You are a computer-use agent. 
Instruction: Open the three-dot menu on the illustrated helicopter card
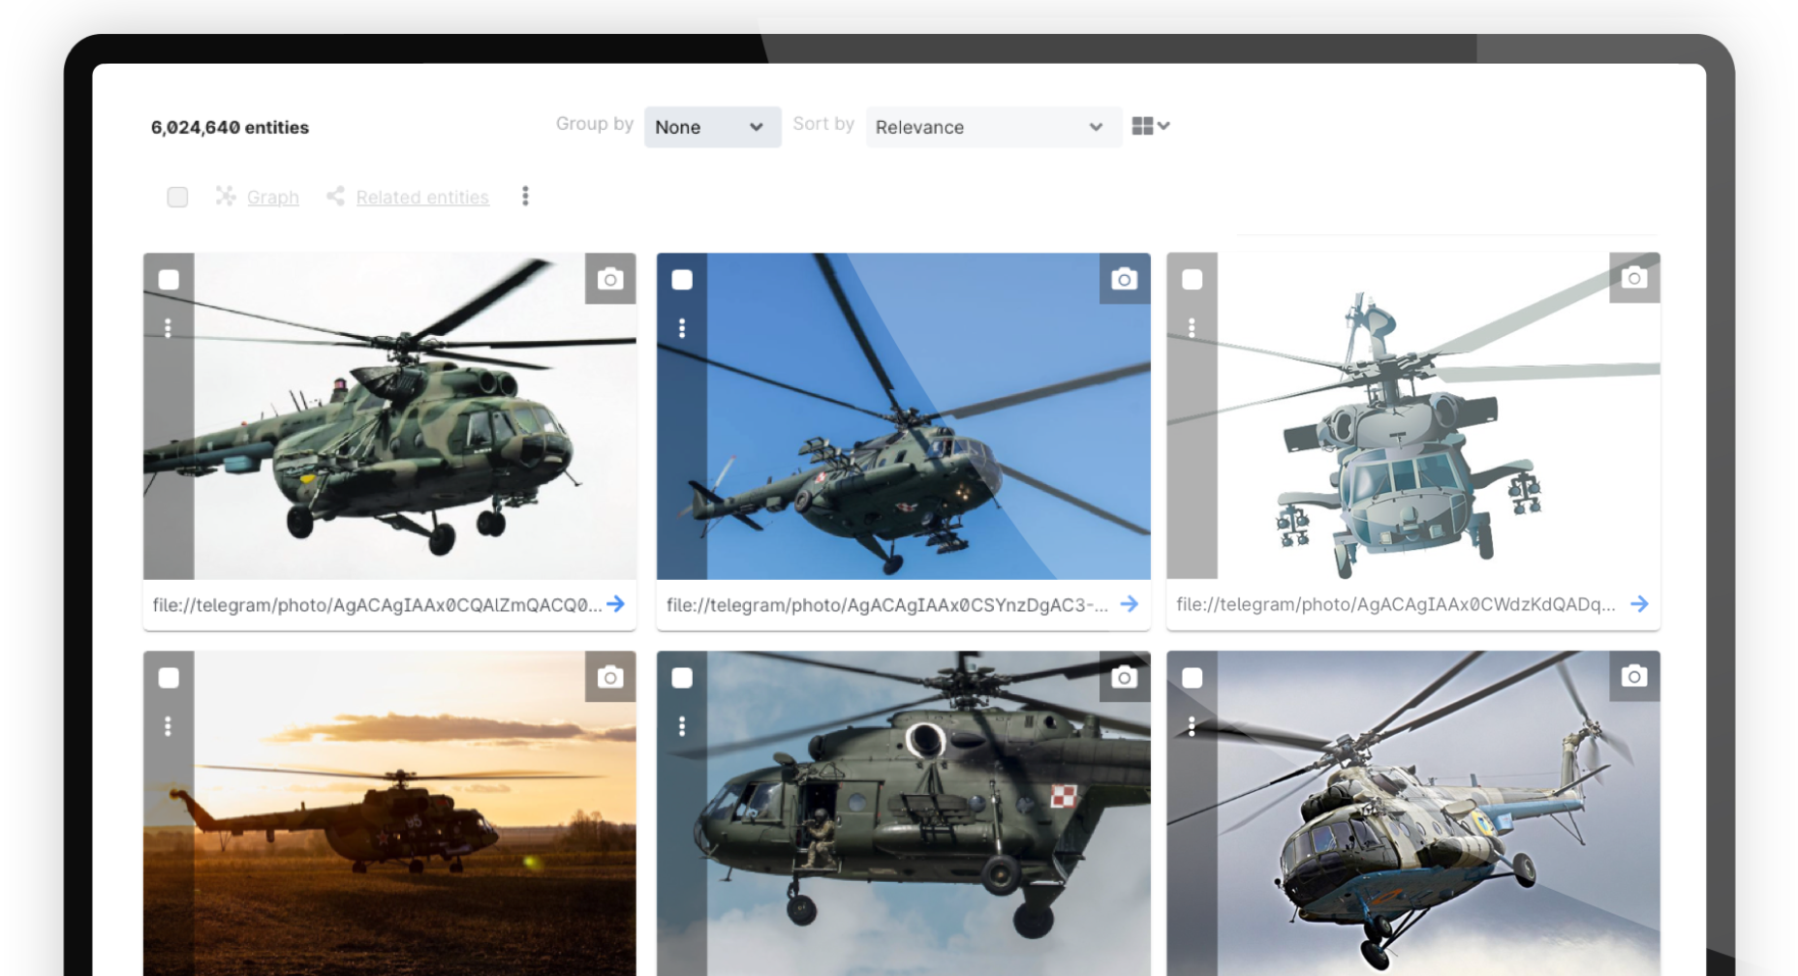tap(1192, 328)
